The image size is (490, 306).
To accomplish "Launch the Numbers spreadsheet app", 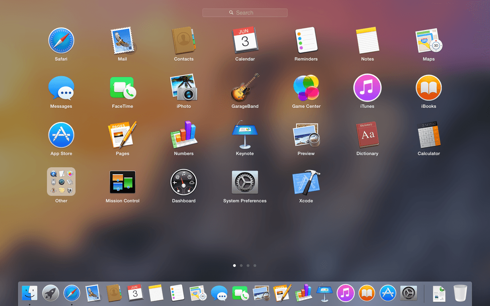I will (x=184, y=135).
